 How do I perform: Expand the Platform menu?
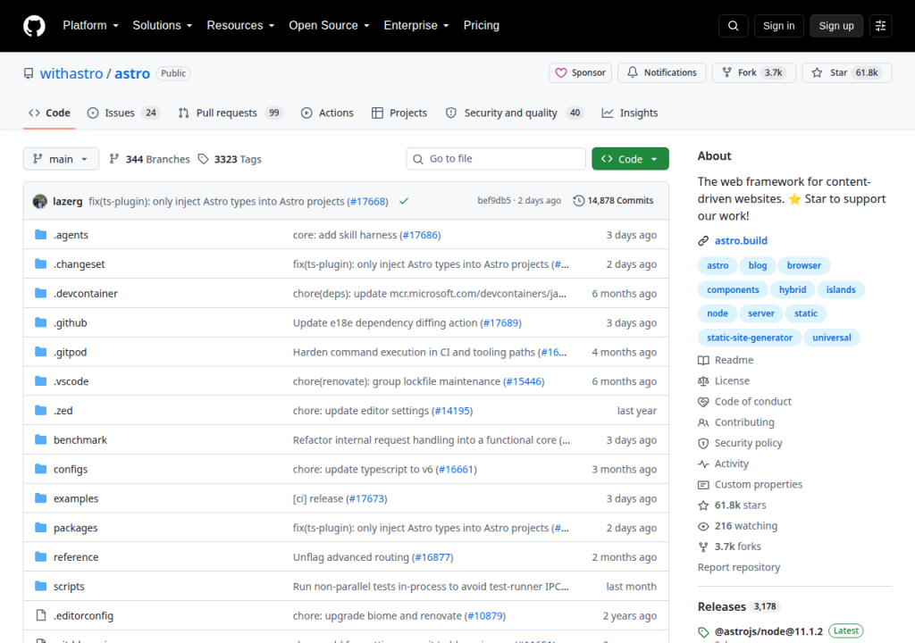tap(90, 26)
